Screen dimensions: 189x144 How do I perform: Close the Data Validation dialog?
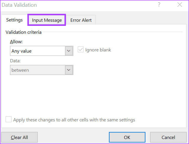180,5
